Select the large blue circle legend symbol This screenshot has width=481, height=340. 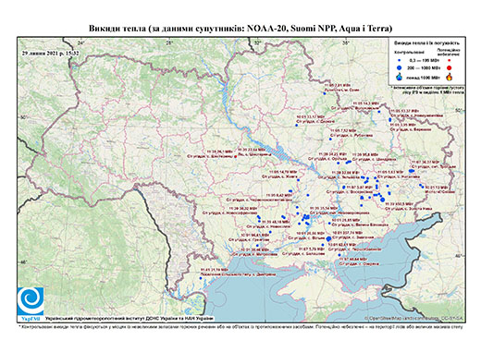pos(400,67)
